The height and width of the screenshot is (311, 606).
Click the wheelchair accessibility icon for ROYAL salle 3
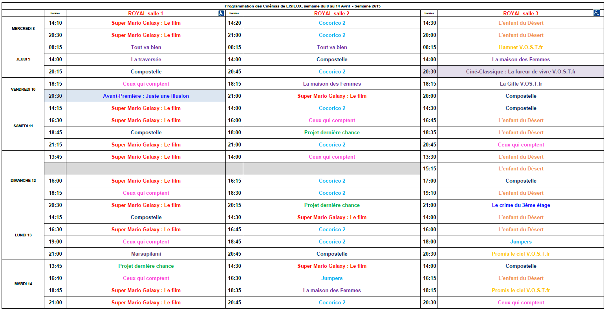[x=597, y=13]
